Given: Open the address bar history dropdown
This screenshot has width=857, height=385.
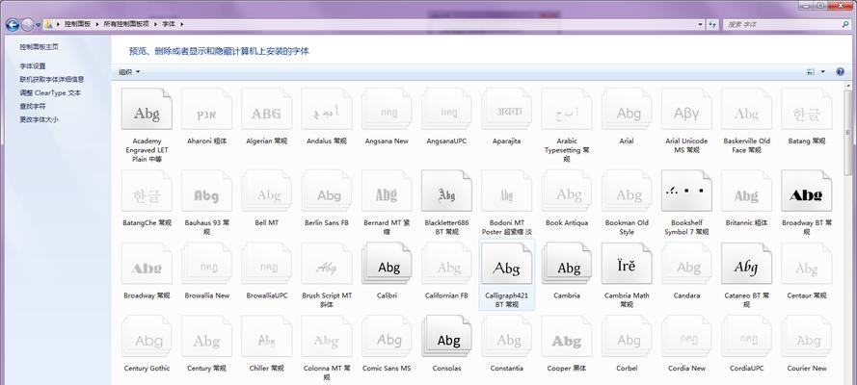Looking at the screenshot, I should (701, 24).
